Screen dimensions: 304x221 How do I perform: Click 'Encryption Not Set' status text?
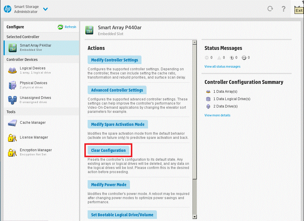pos(33,155)
